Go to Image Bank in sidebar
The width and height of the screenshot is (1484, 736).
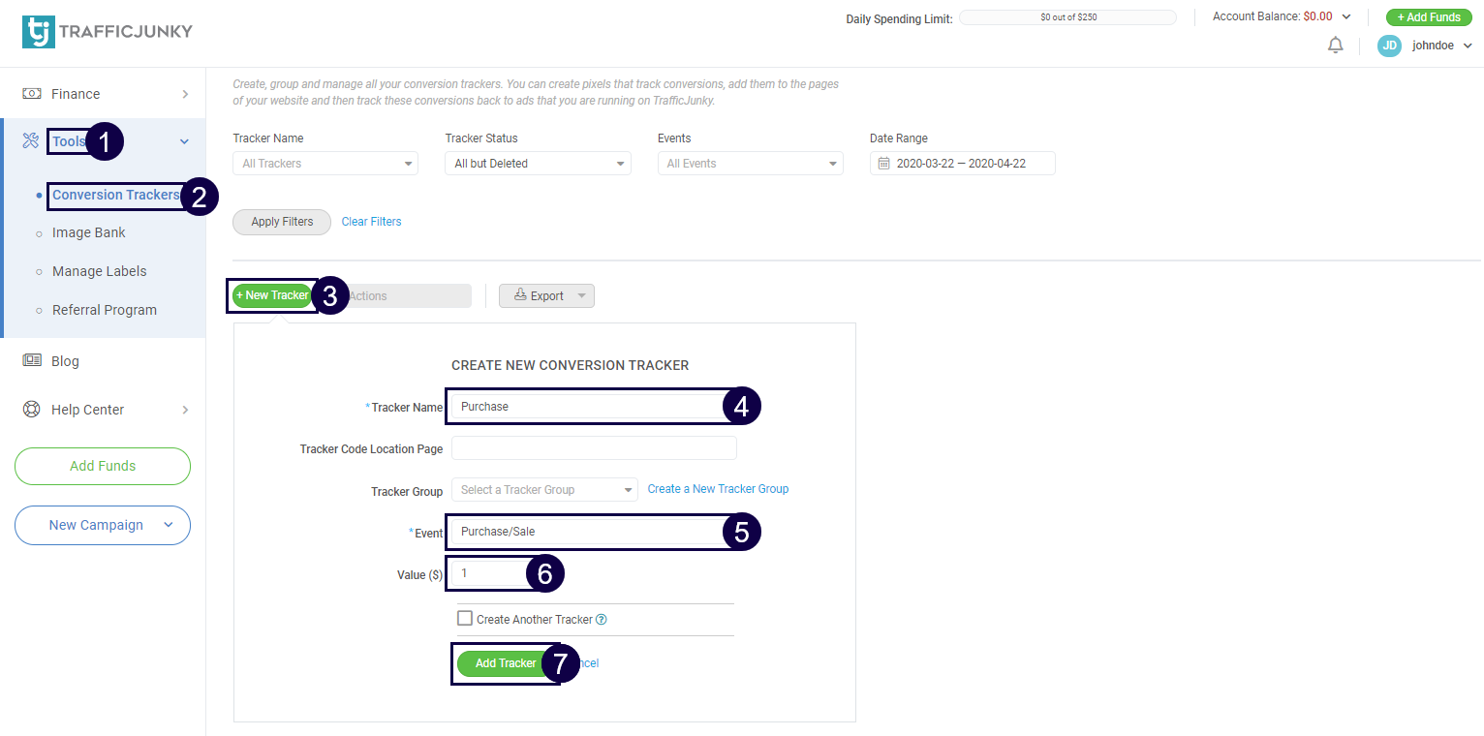pyautogui.click(x=89, y=232)
